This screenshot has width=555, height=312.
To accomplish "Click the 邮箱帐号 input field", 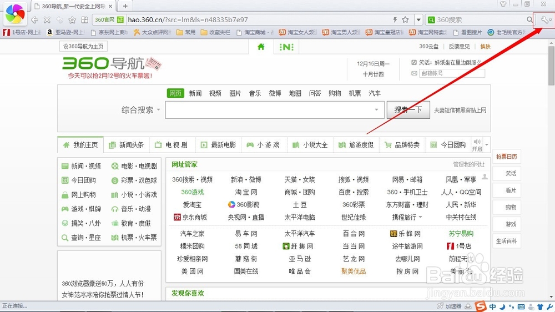I will 452,73.
